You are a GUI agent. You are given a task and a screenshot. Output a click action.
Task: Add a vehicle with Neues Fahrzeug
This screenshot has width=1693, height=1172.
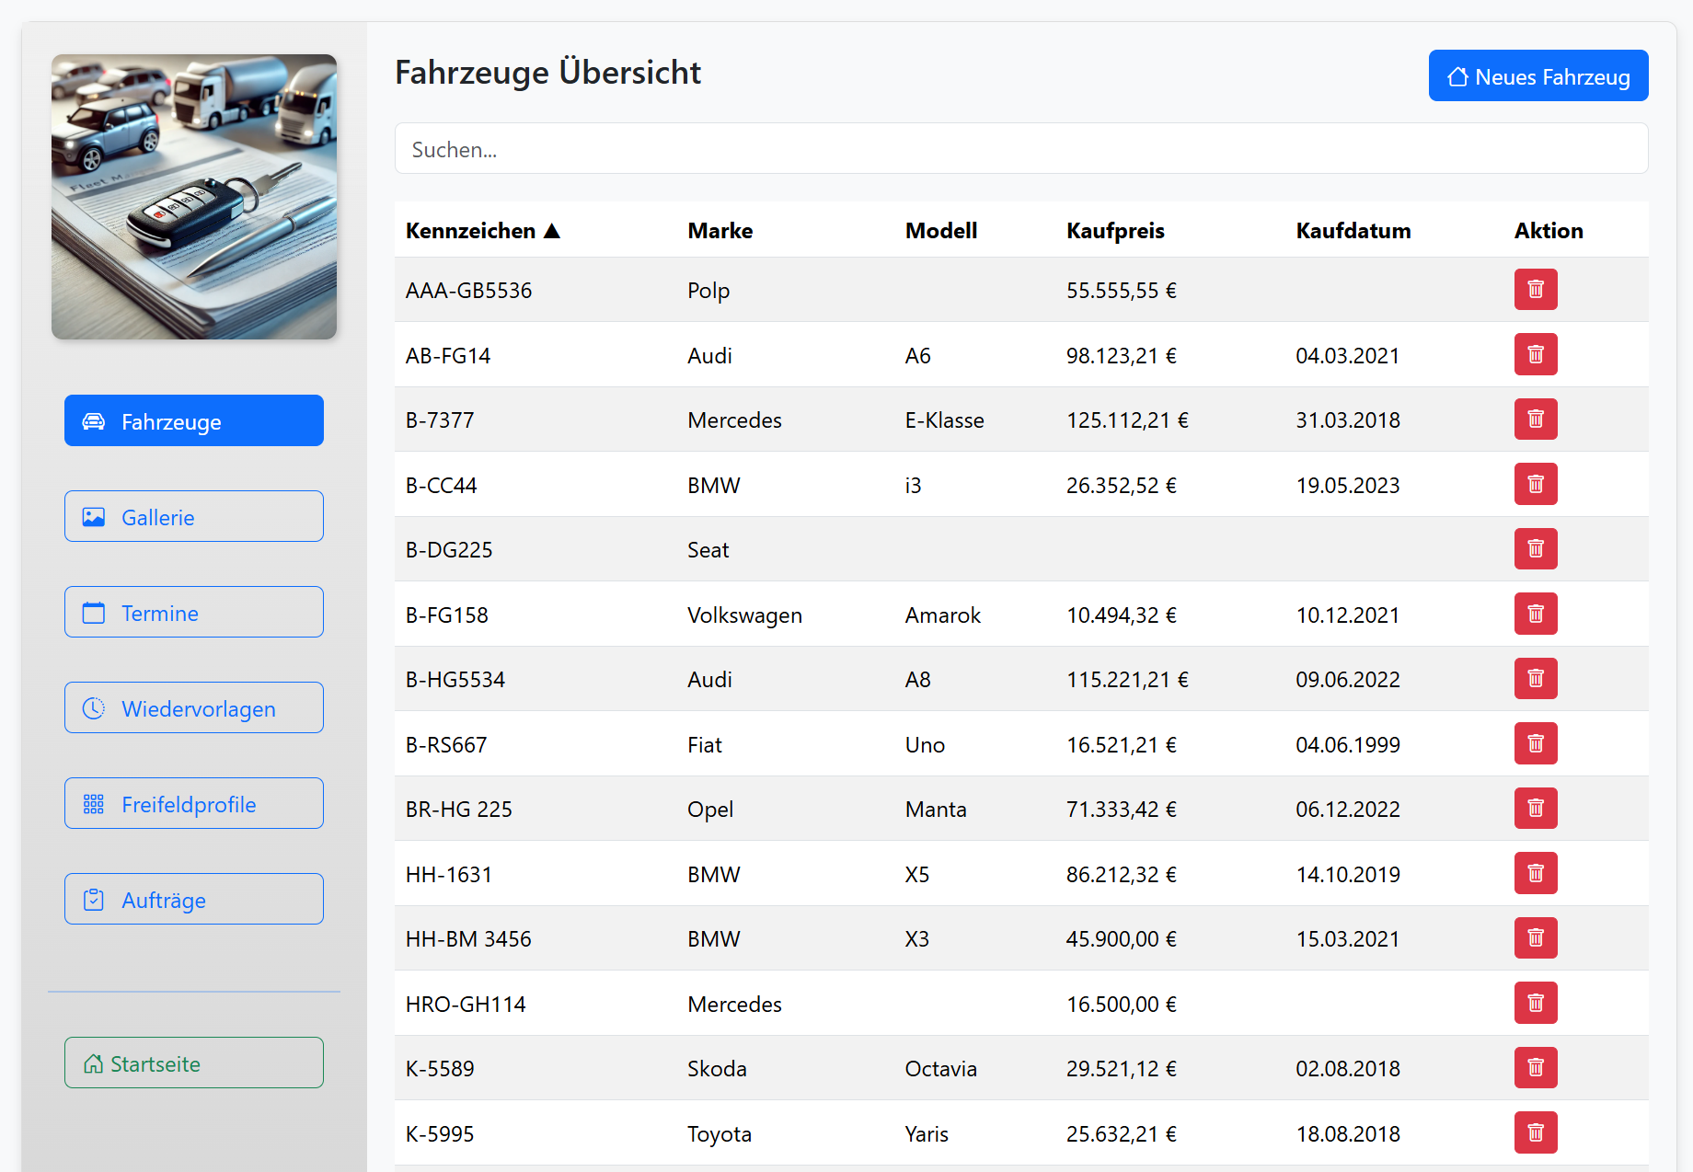tap(1538, 76)
